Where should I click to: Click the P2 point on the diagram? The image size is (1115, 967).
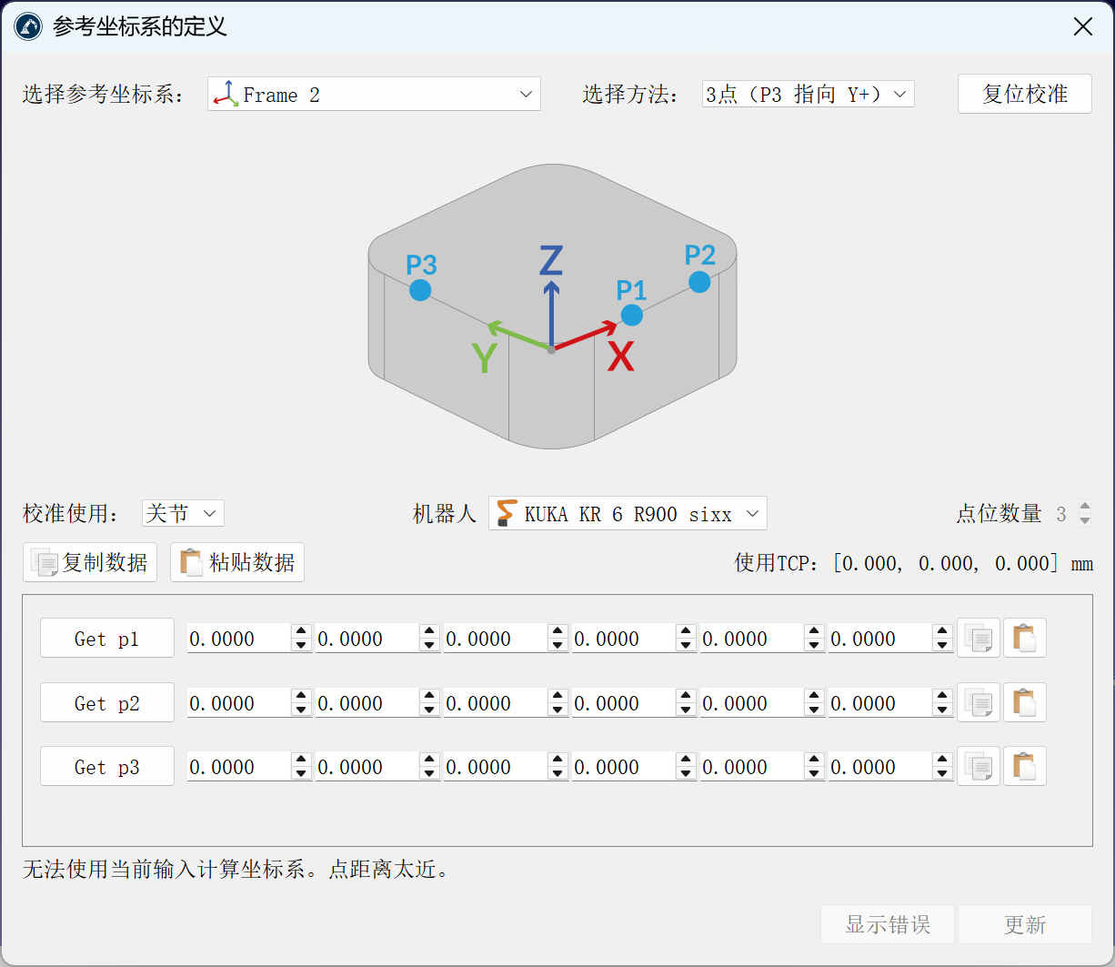tap(698, 282)
